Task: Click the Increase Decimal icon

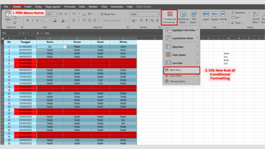Action: (151, 20)
